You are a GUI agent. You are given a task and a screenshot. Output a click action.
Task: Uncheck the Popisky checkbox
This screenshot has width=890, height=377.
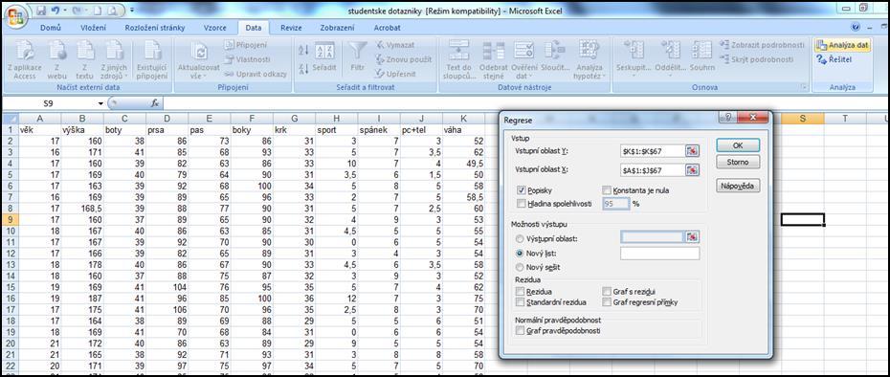pyautogui.click(x=522, y=190)
